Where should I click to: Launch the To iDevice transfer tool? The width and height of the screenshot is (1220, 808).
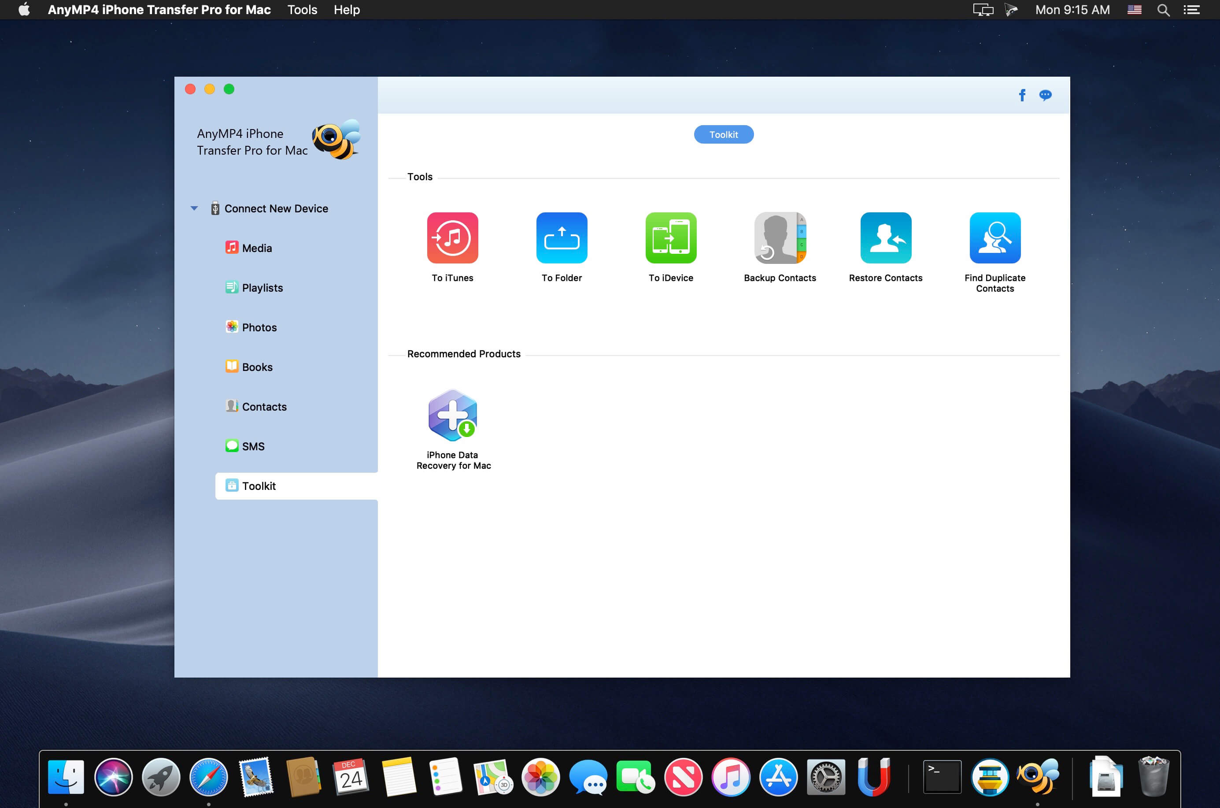671,237
